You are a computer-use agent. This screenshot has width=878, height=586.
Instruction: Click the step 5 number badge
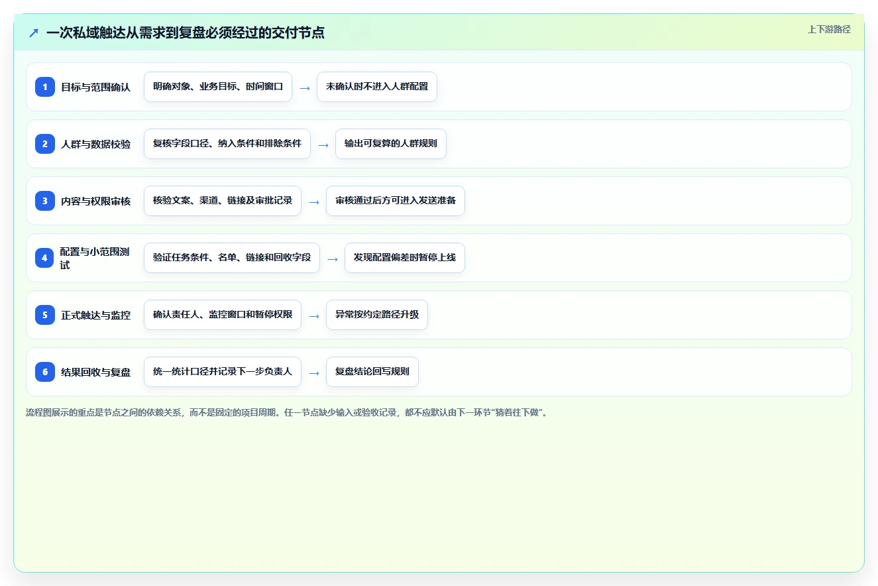click(45, 315)
